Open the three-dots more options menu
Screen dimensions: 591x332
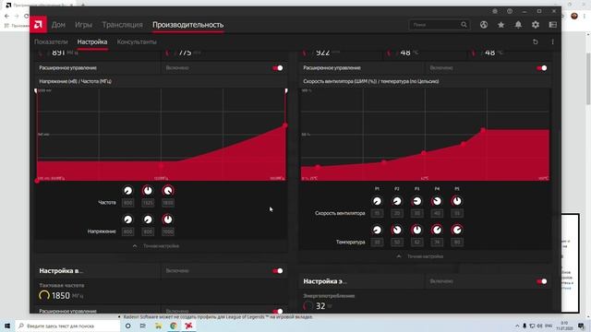click(x=552, y=41)
